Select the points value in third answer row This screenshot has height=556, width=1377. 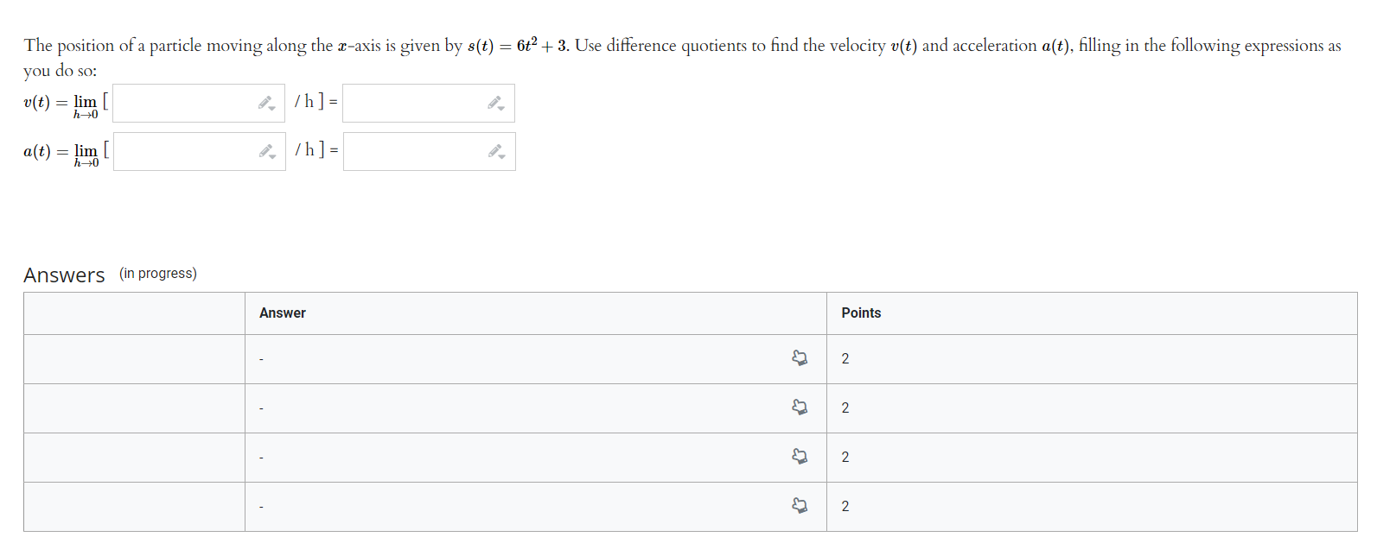[845, 458]
